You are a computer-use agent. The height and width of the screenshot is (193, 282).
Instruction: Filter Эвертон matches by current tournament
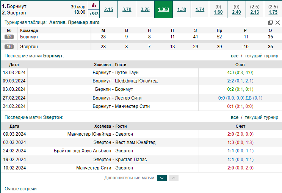pyautogui.click(x=261, y=117)
